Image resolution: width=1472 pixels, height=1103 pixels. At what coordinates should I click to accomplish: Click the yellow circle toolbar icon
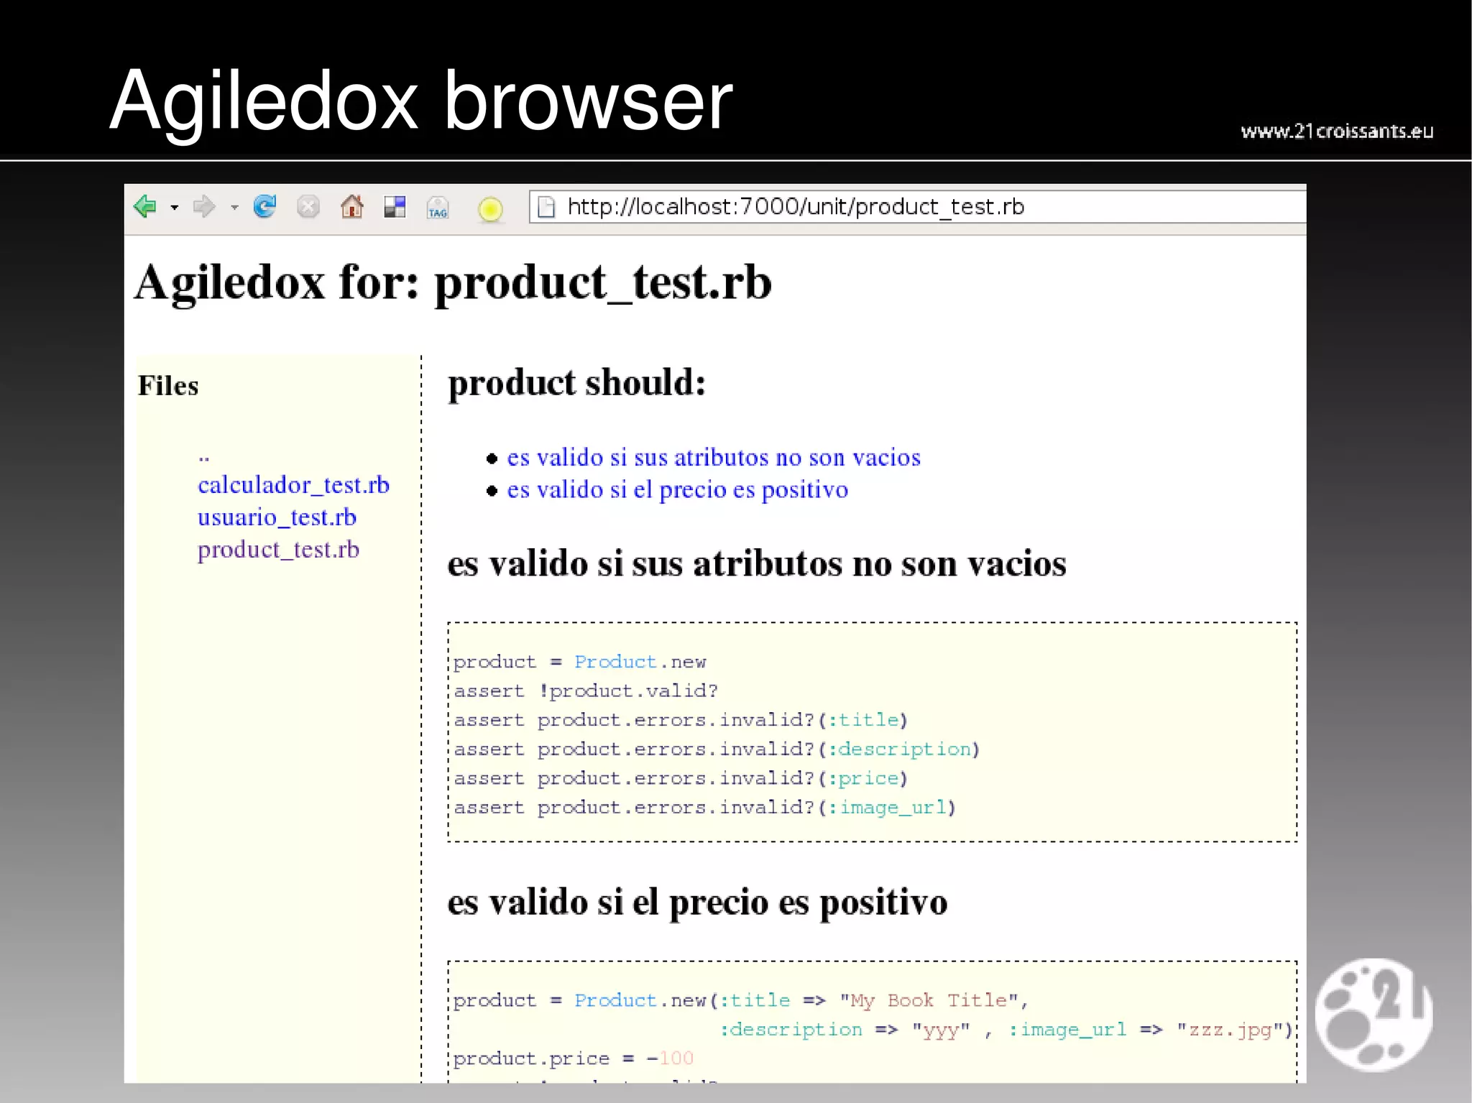pyautogui.click(x=490, y=209)
